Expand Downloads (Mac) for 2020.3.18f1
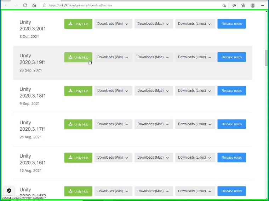 [x=154, y=90]
